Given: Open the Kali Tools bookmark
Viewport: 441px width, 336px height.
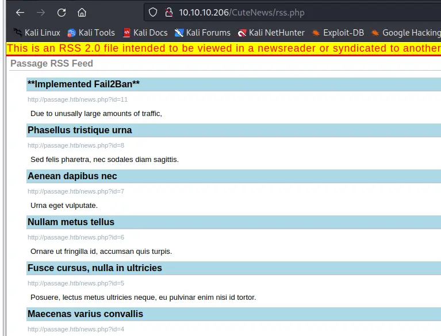Looking at the screenshot, I should coord(91,33).
